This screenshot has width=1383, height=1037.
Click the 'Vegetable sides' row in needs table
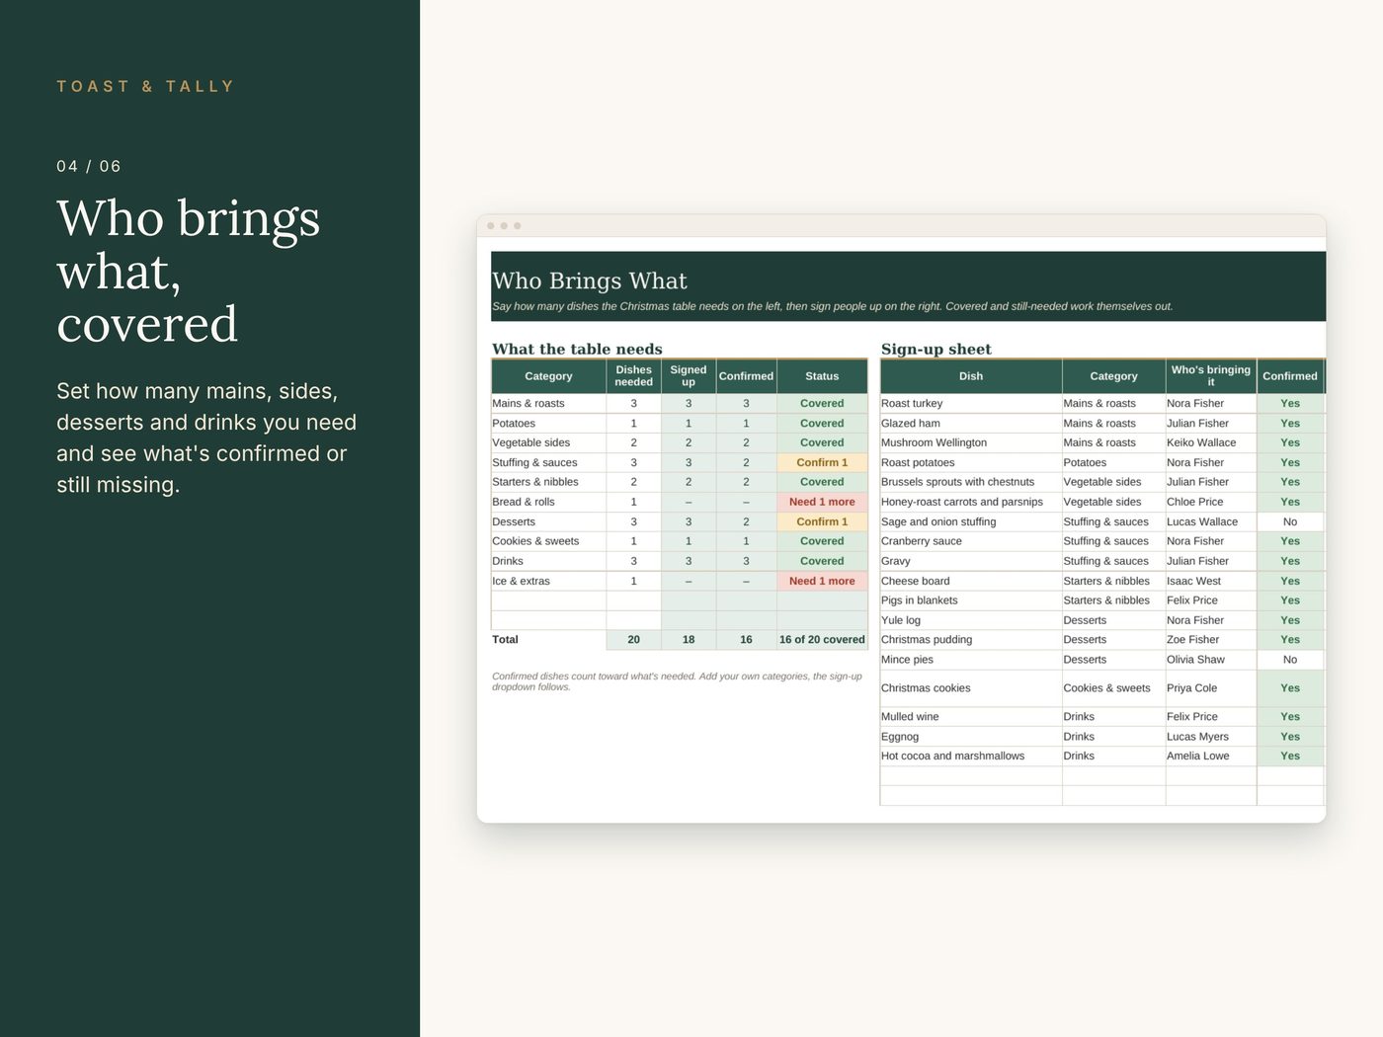679,442
